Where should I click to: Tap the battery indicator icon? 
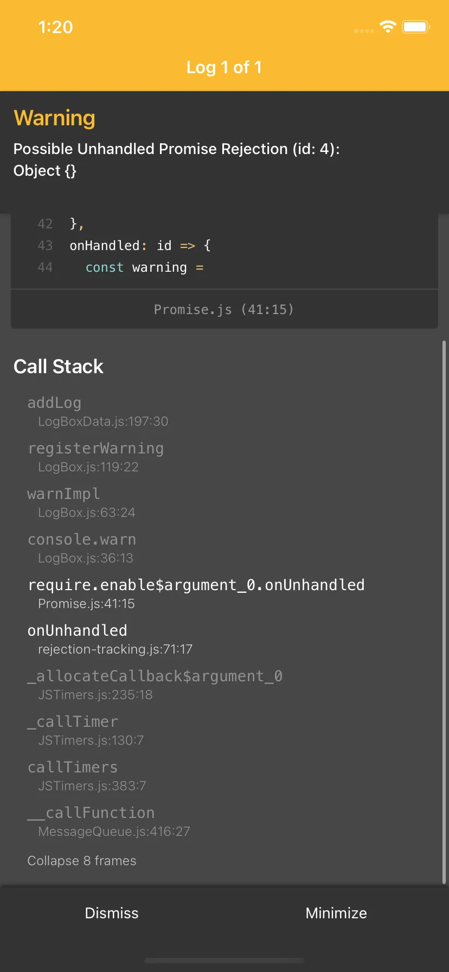416,27
